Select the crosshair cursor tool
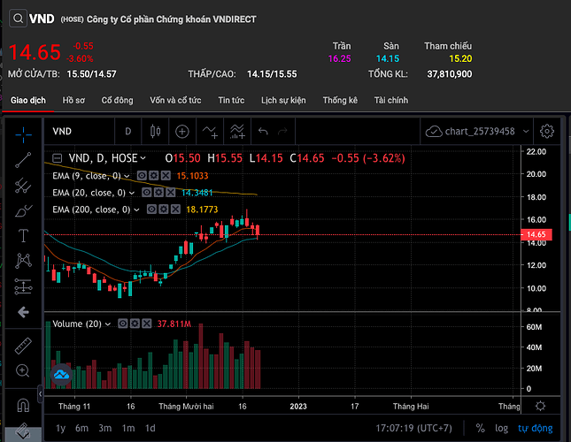Image resolution: width=571 pixels, height=442 pixels. (x=23, y=135)
